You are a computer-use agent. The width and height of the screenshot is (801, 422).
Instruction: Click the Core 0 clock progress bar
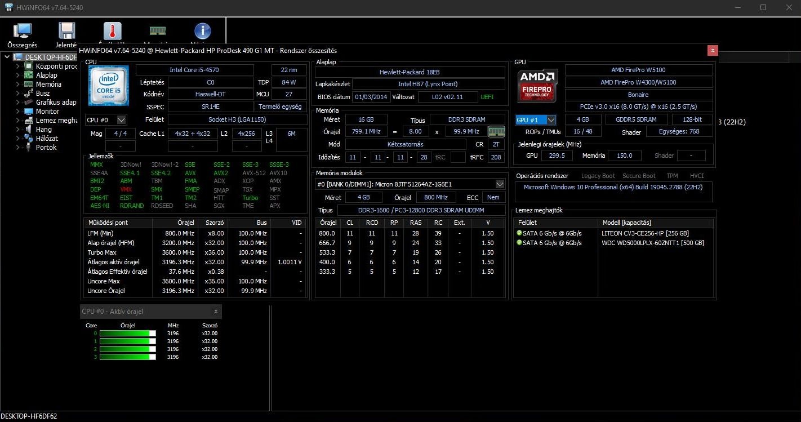coord(128,334)
